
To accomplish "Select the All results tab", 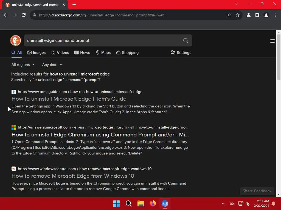I will (x=16, y=53).
